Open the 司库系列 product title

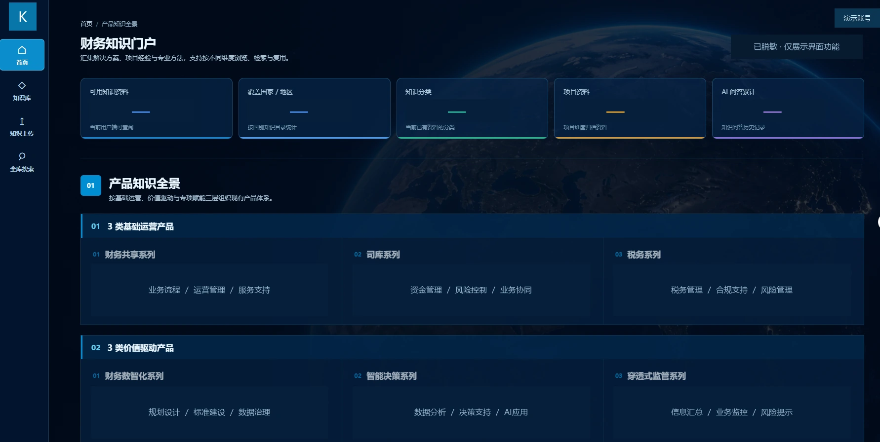pos(383,255)
